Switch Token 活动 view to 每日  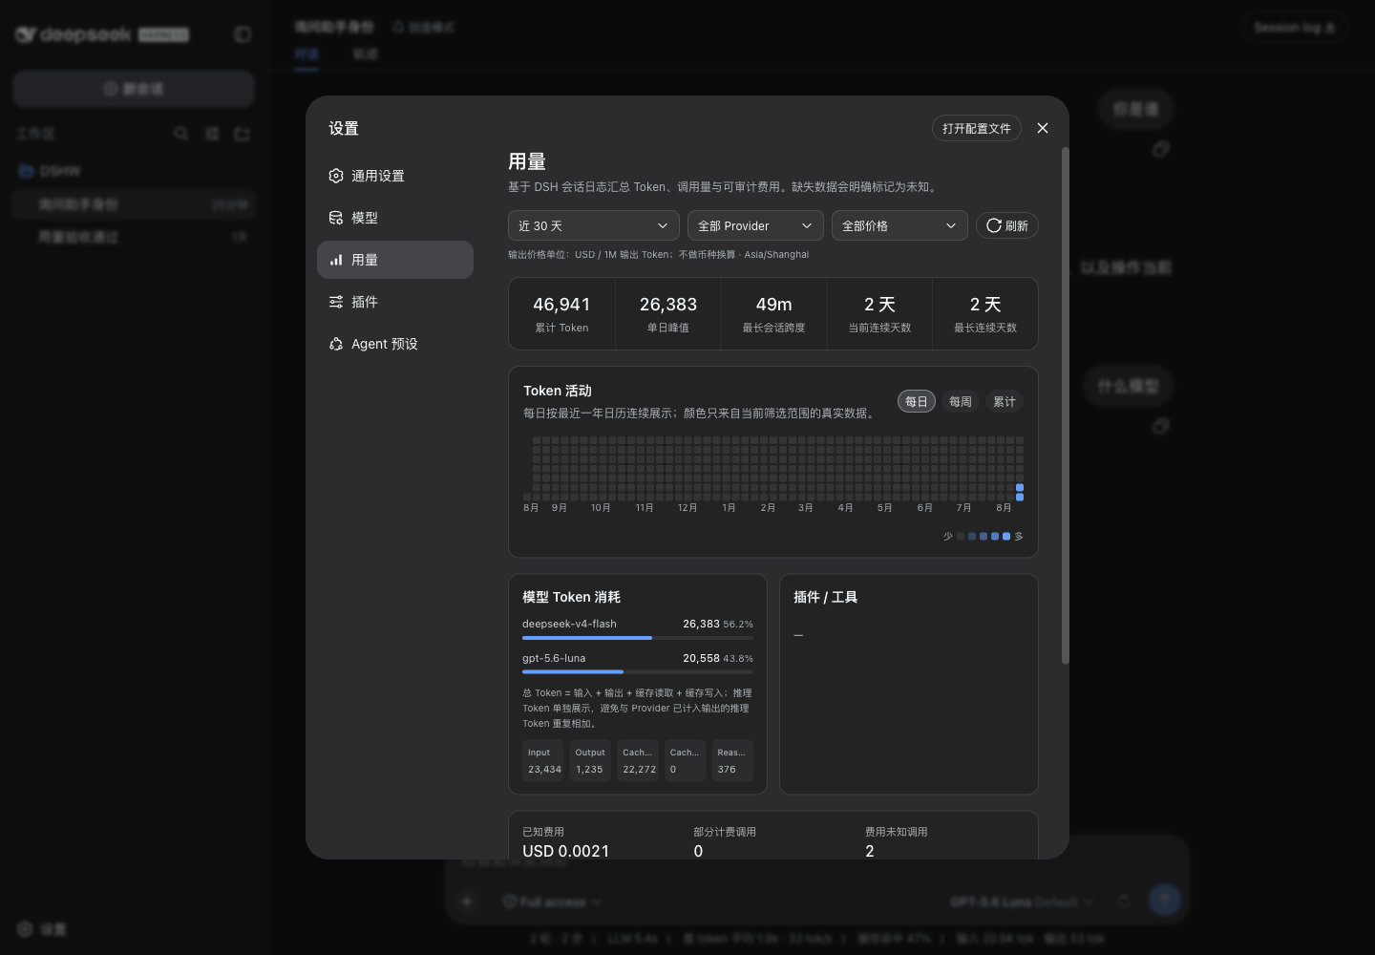pyautogui.click(x=916, y=401)
